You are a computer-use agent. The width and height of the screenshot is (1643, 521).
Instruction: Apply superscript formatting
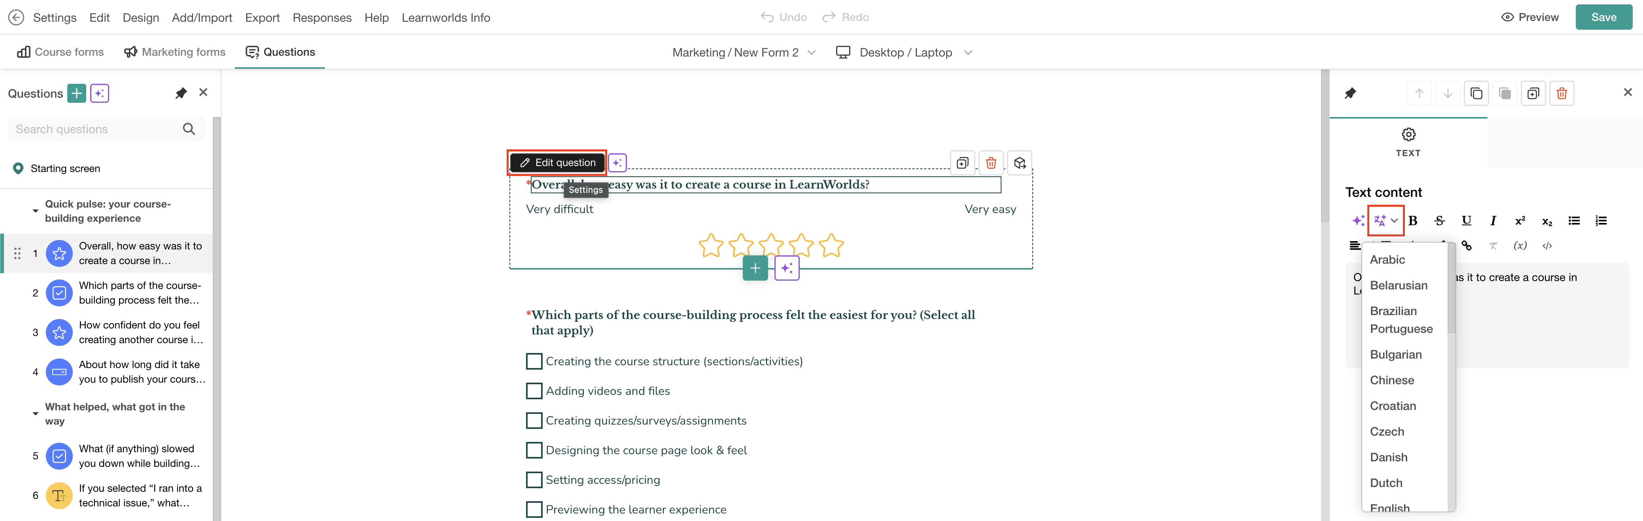pos(1520,221)
